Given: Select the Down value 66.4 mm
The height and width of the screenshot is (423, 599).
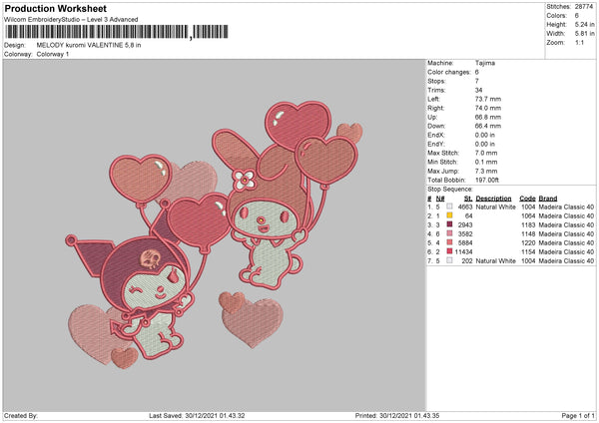Looking at the screenshot, I should (488, 126).
